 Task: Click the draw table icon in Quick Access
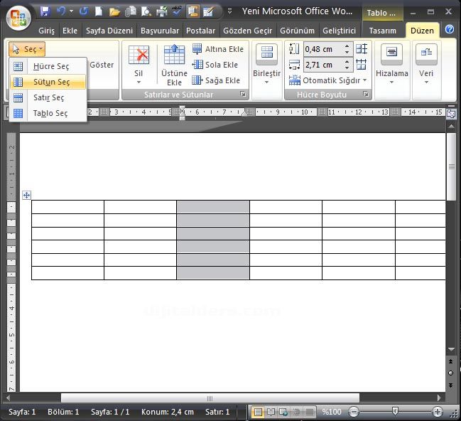(208, 11)
